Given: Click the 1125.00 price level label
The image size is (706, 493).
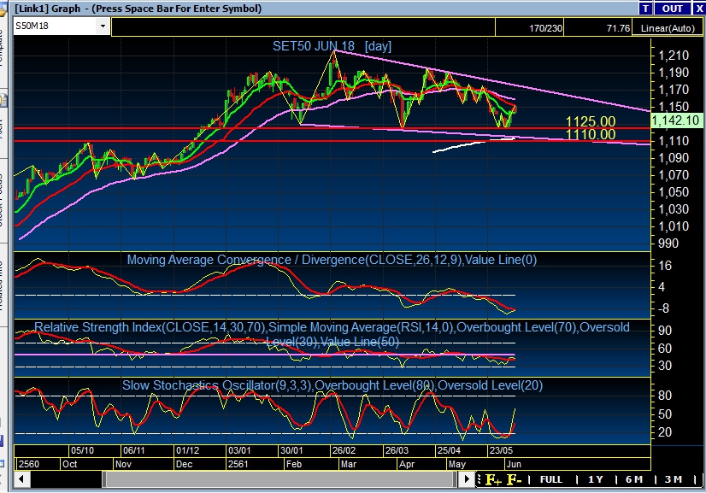Looking at the screenshot, I should click(591, 121).
